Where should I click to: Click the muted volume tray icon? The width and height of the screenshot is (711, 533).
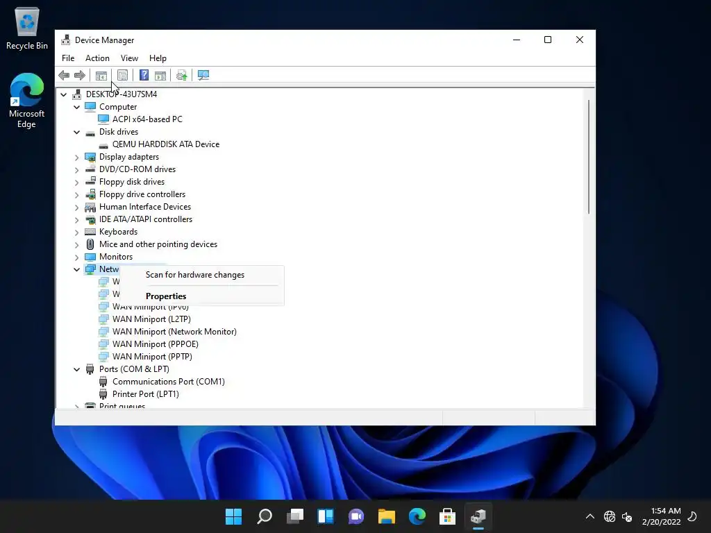coord(627,516)
